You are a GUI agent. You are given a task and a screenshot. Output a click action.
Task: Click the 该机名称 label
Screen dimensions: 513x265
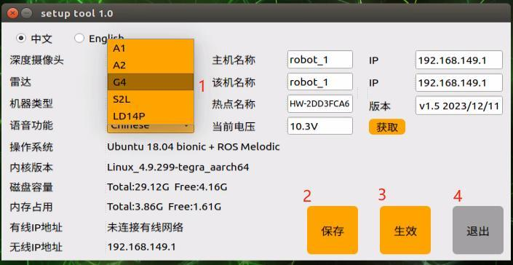[234, 82]
